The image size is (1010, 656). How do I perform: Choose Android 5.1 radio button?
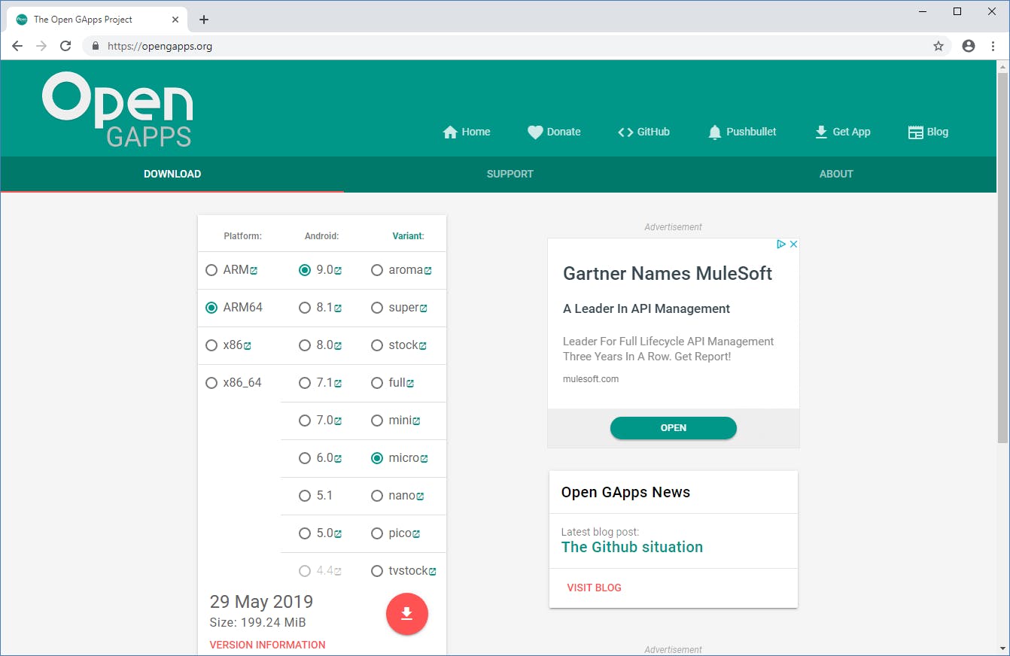click(305, 496)
